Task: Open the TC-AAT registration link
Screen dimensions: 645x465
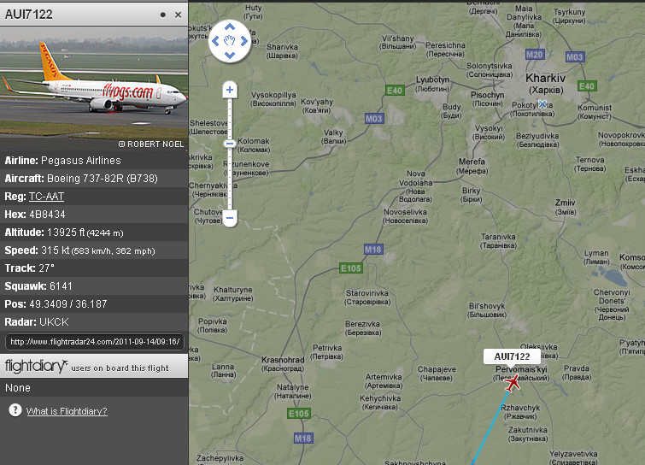Action: coord(46,197)
